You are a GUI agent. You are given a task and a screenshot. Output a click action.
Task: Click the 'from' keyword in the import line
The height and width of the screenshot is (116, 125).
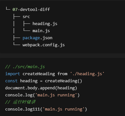(x=62, y=74)
